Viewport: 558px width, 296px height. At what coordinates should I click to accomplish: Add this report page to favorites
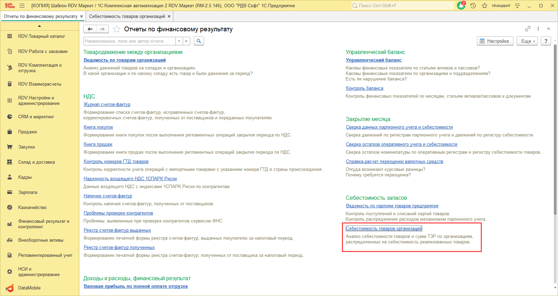(117, 29)
